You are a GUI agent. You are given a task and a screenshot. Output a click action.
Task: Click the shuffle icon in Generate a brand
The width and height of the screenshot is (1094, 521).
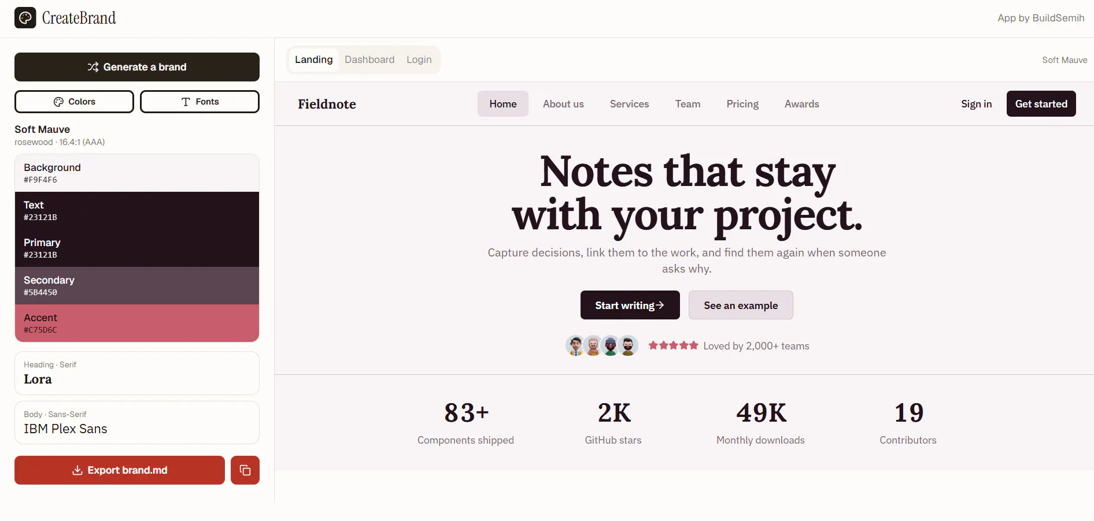tap(93, 67)
